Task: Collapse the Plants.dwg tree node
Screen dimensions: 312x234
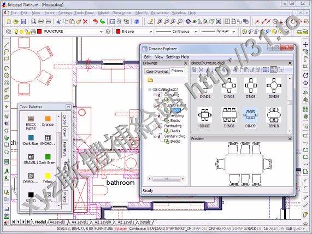Action: (155, 126)
